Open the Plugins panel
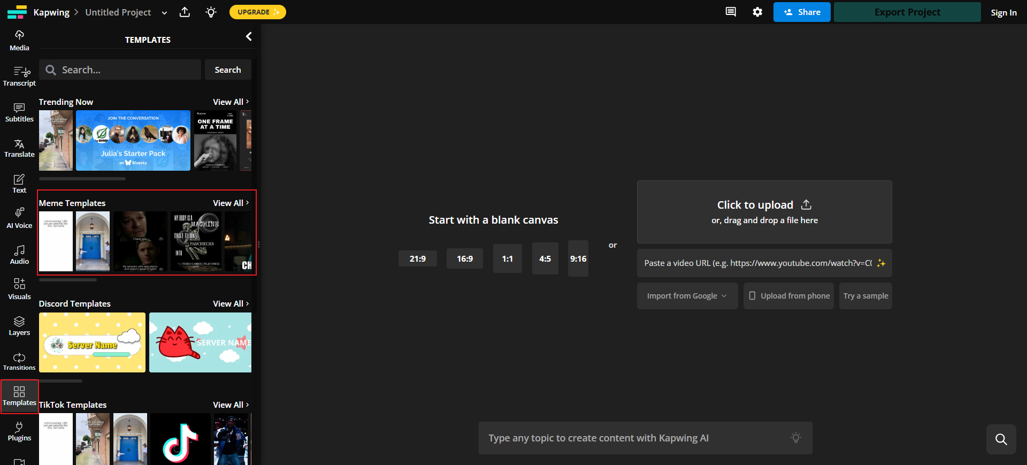1027x465 pixels. click(x=19, y=431)
